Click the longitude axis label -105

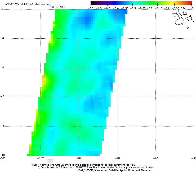3,158
